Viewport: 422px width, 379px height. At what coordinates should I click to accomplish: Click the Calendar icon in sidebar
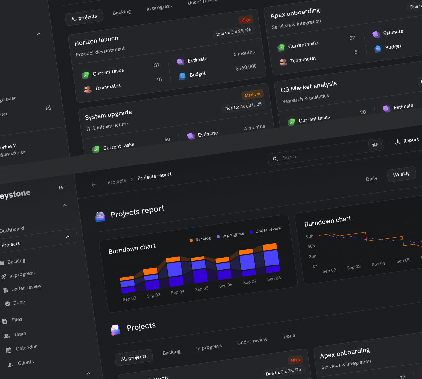[x=9, y=350]
